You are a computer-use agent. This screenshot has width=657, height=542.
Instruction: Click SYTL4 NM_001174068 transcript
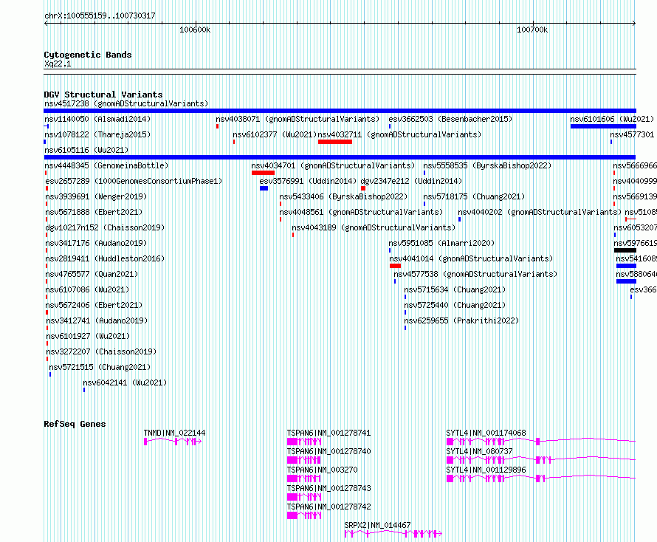point(541,442)
